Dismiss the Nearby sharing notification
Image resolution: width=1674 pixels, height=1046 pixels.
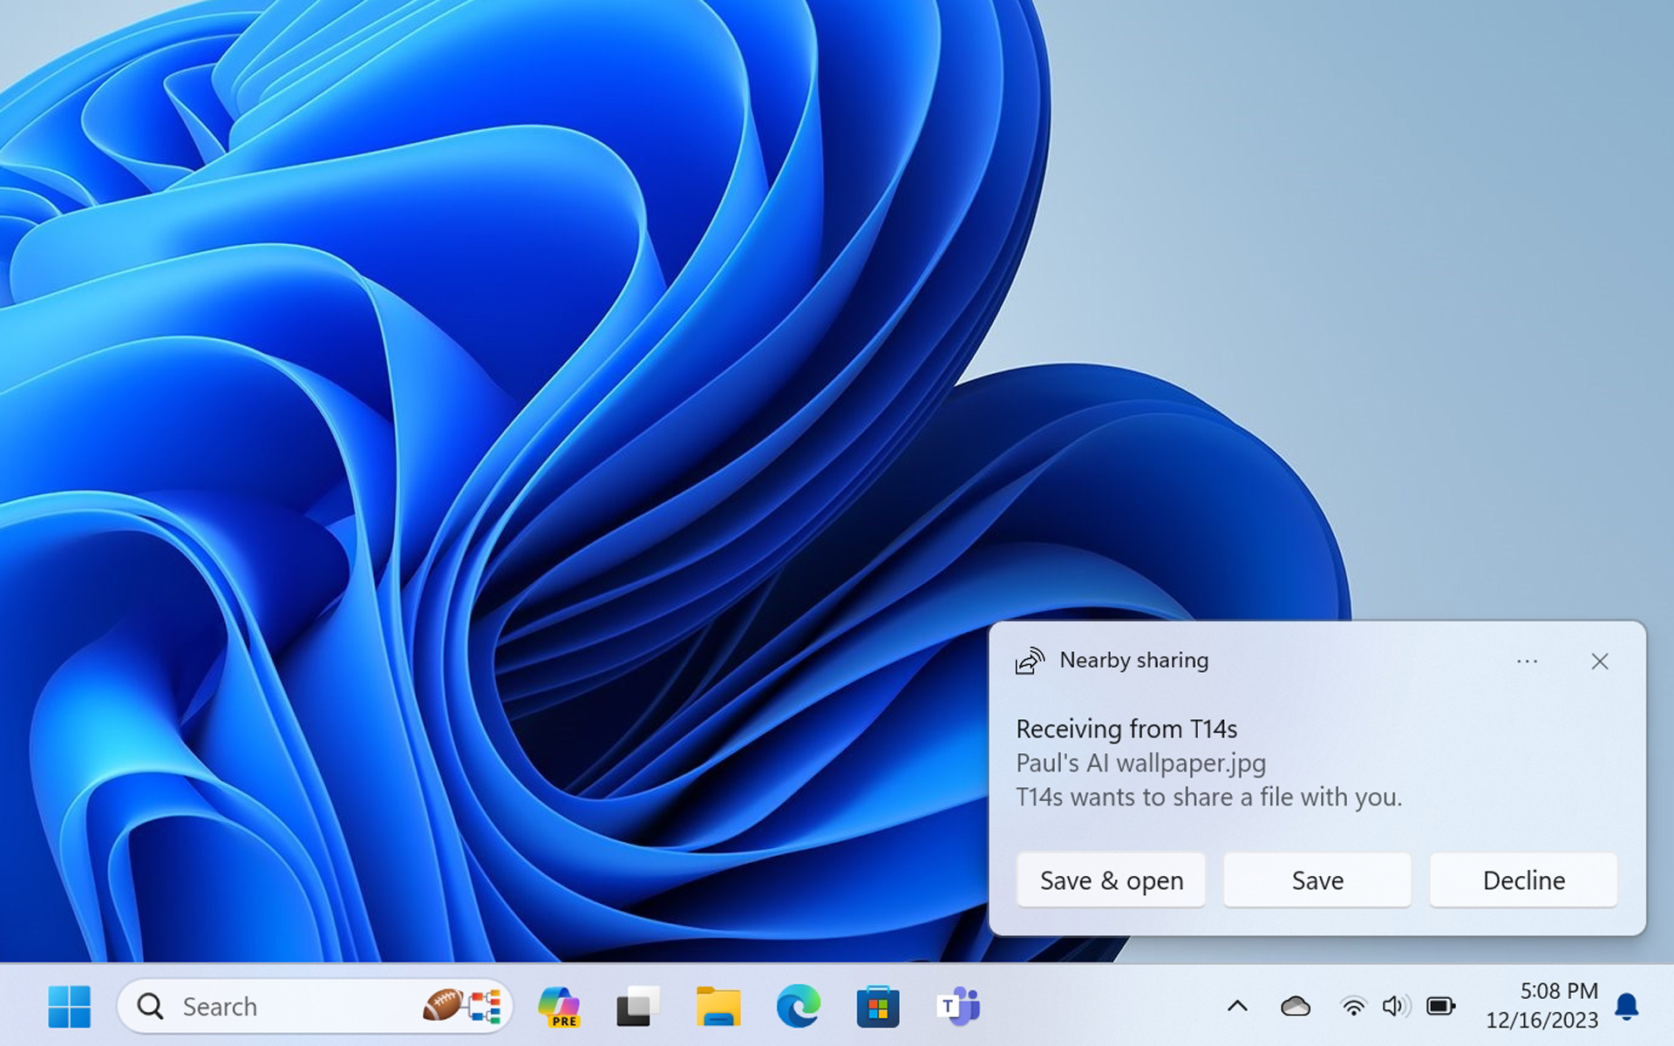pos(1599,662)
